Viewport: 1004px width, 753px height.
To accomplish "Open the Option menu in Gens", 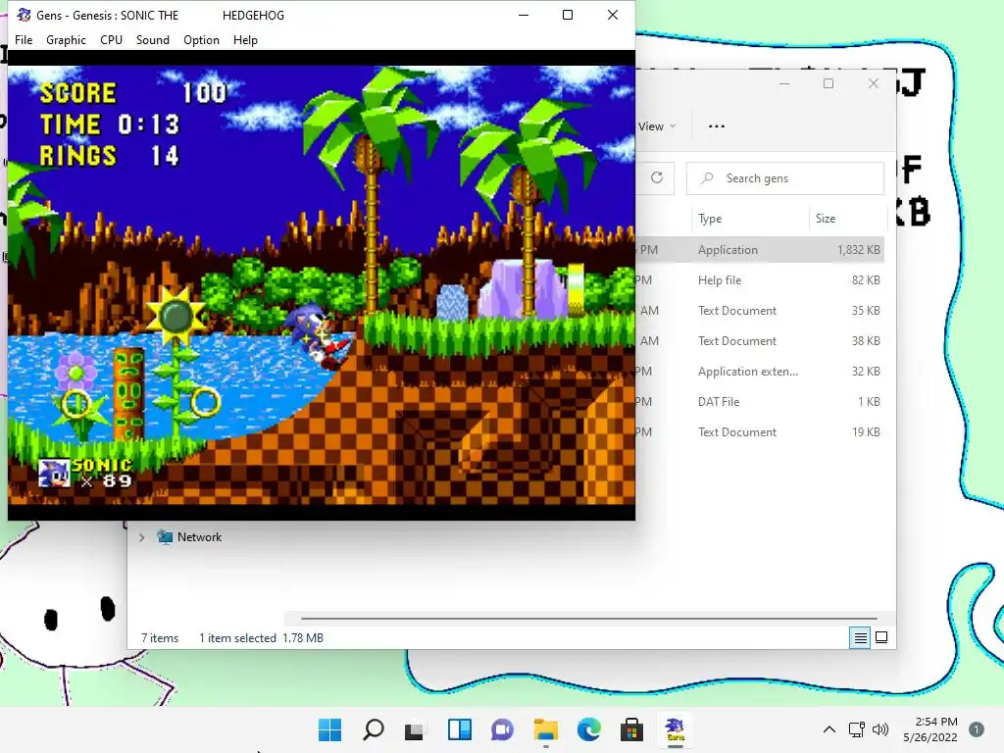I will [201, 39].
